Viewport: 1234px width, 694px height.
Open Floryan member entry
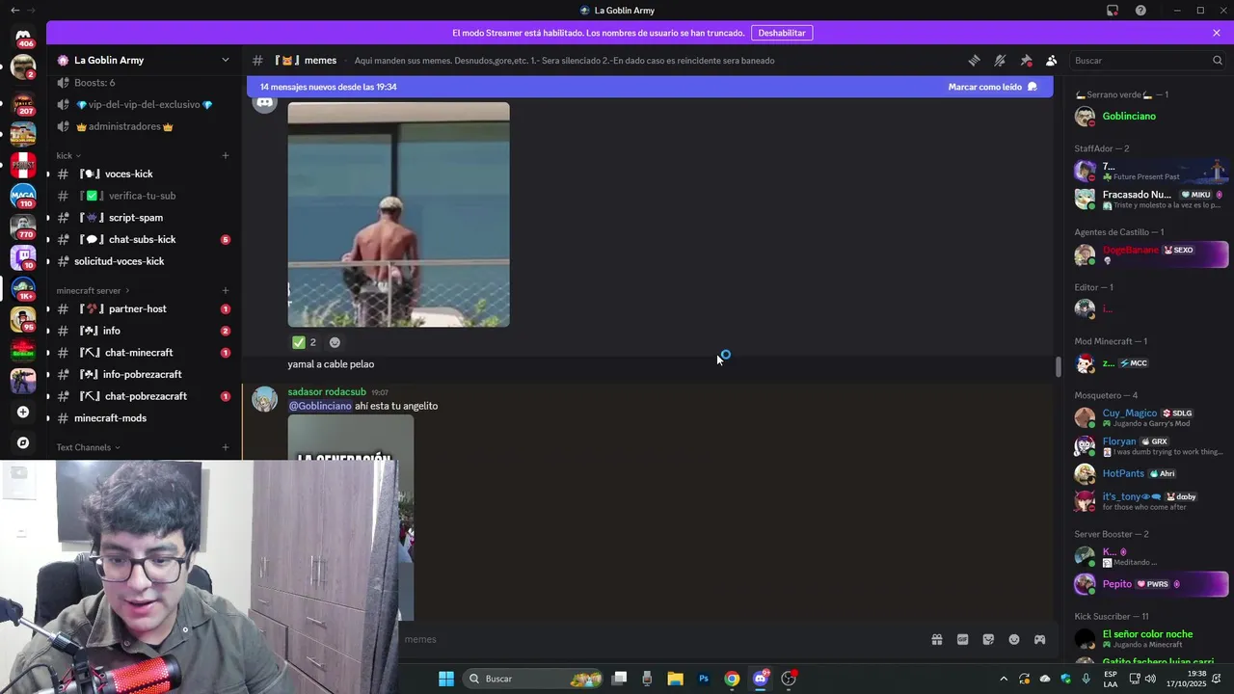[1149, 446]
